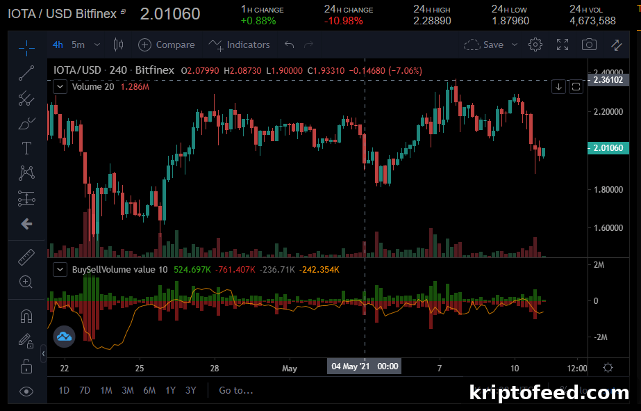
Task: Toggle lock all drawing tools
Action: 26,366
